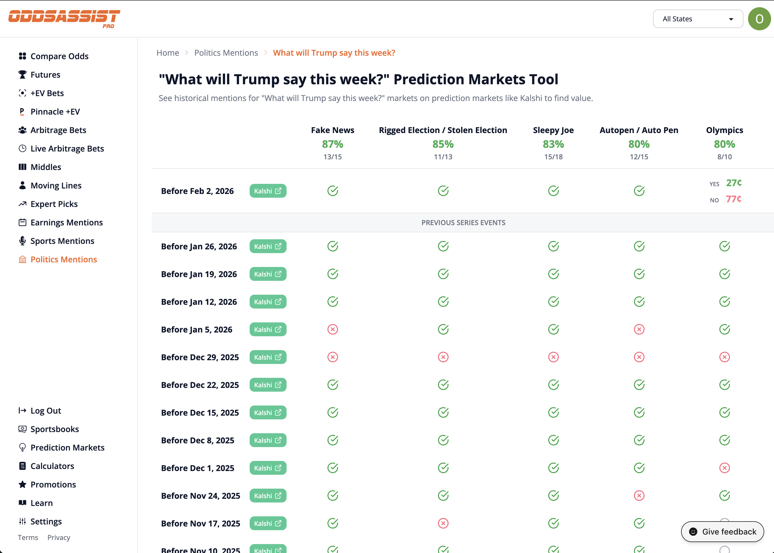The width and height of the screenshot is (774, 553).
Task: Click Olympics red X for Dec 1, 2025
Action: (724, 468)
